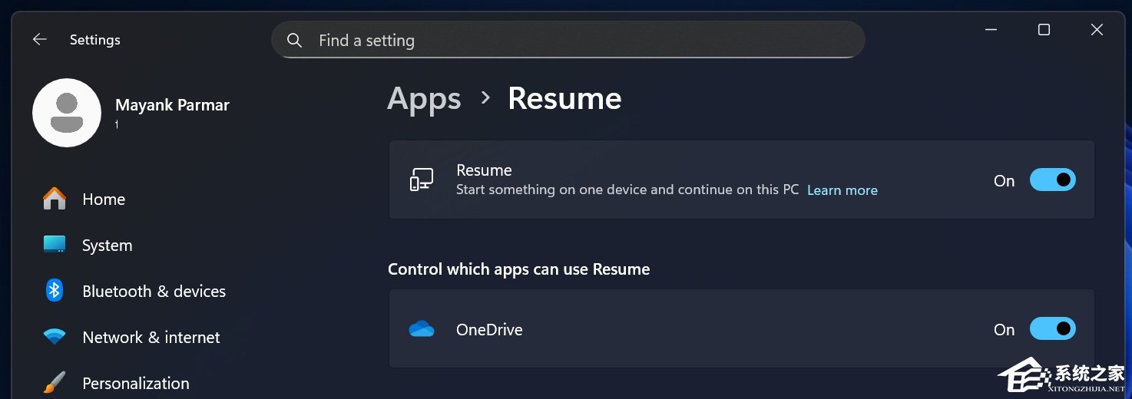The width and height of the screenshot is (1132, 399).
Task: Click the back arrow in Settings
Action: click(40, 39)
